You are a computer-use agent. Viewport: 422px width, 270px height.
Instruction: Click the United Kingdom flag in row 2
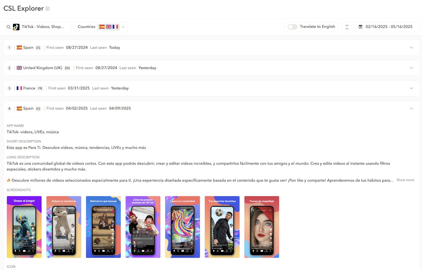[19, 68]
